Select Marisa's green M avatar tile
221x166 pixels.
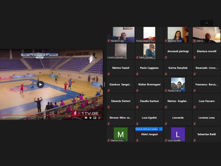point(120,134)
